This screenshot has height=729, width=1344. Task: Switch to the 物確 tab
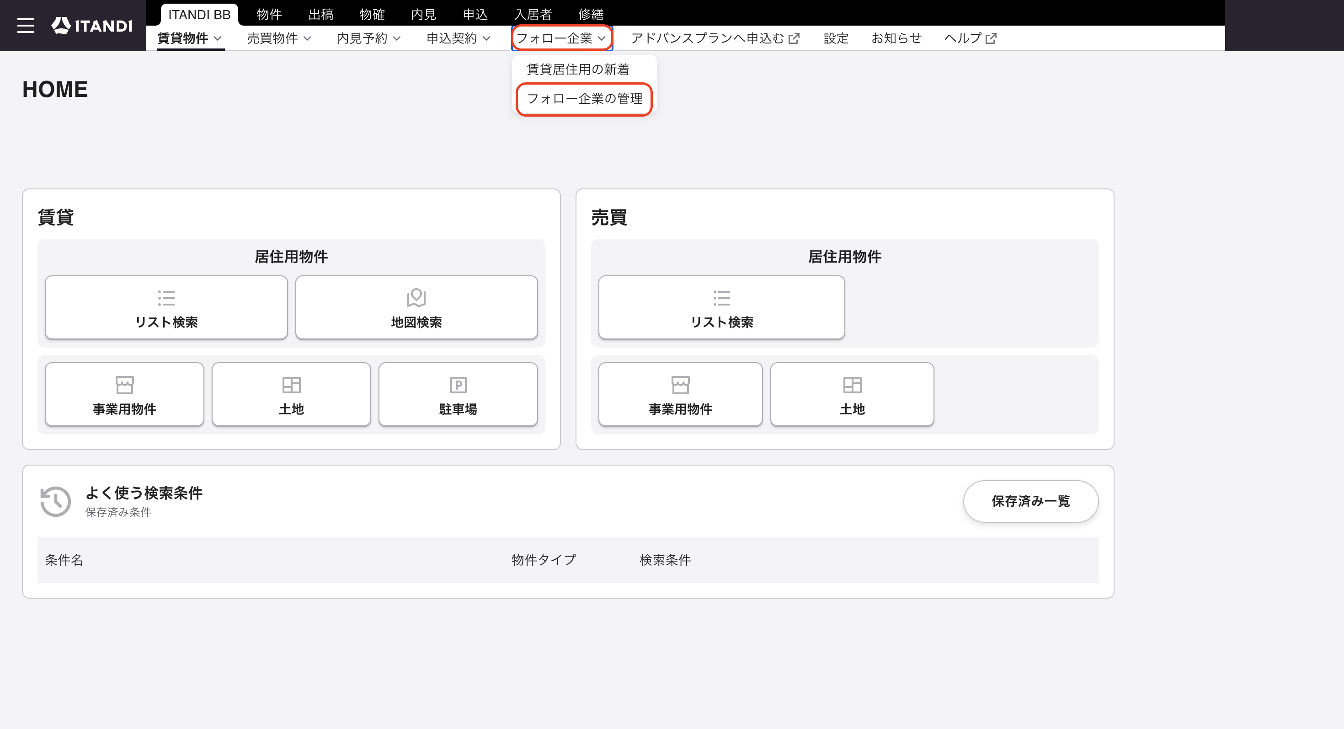pos(372,15)
